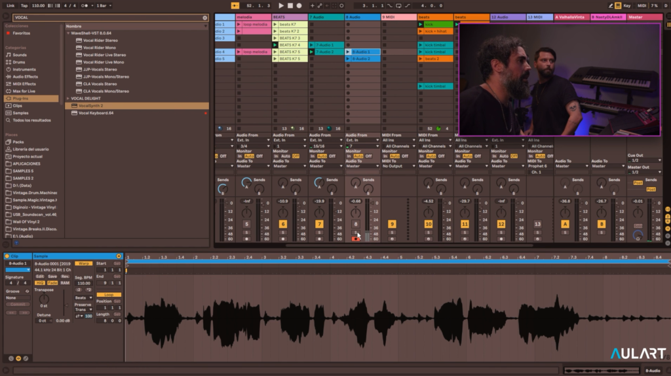Open Preserve Trans dropdown
Viewport: 671px width, 376px height.
tap(83, 309)
